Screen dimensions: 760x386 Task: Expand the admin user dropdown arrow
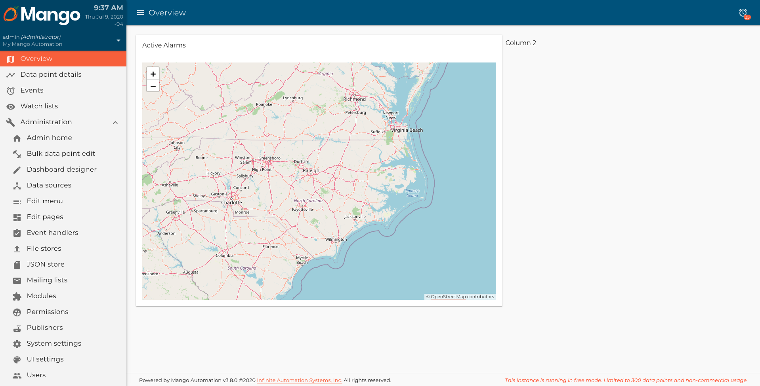pyautogui.click(x=118, y=40)
